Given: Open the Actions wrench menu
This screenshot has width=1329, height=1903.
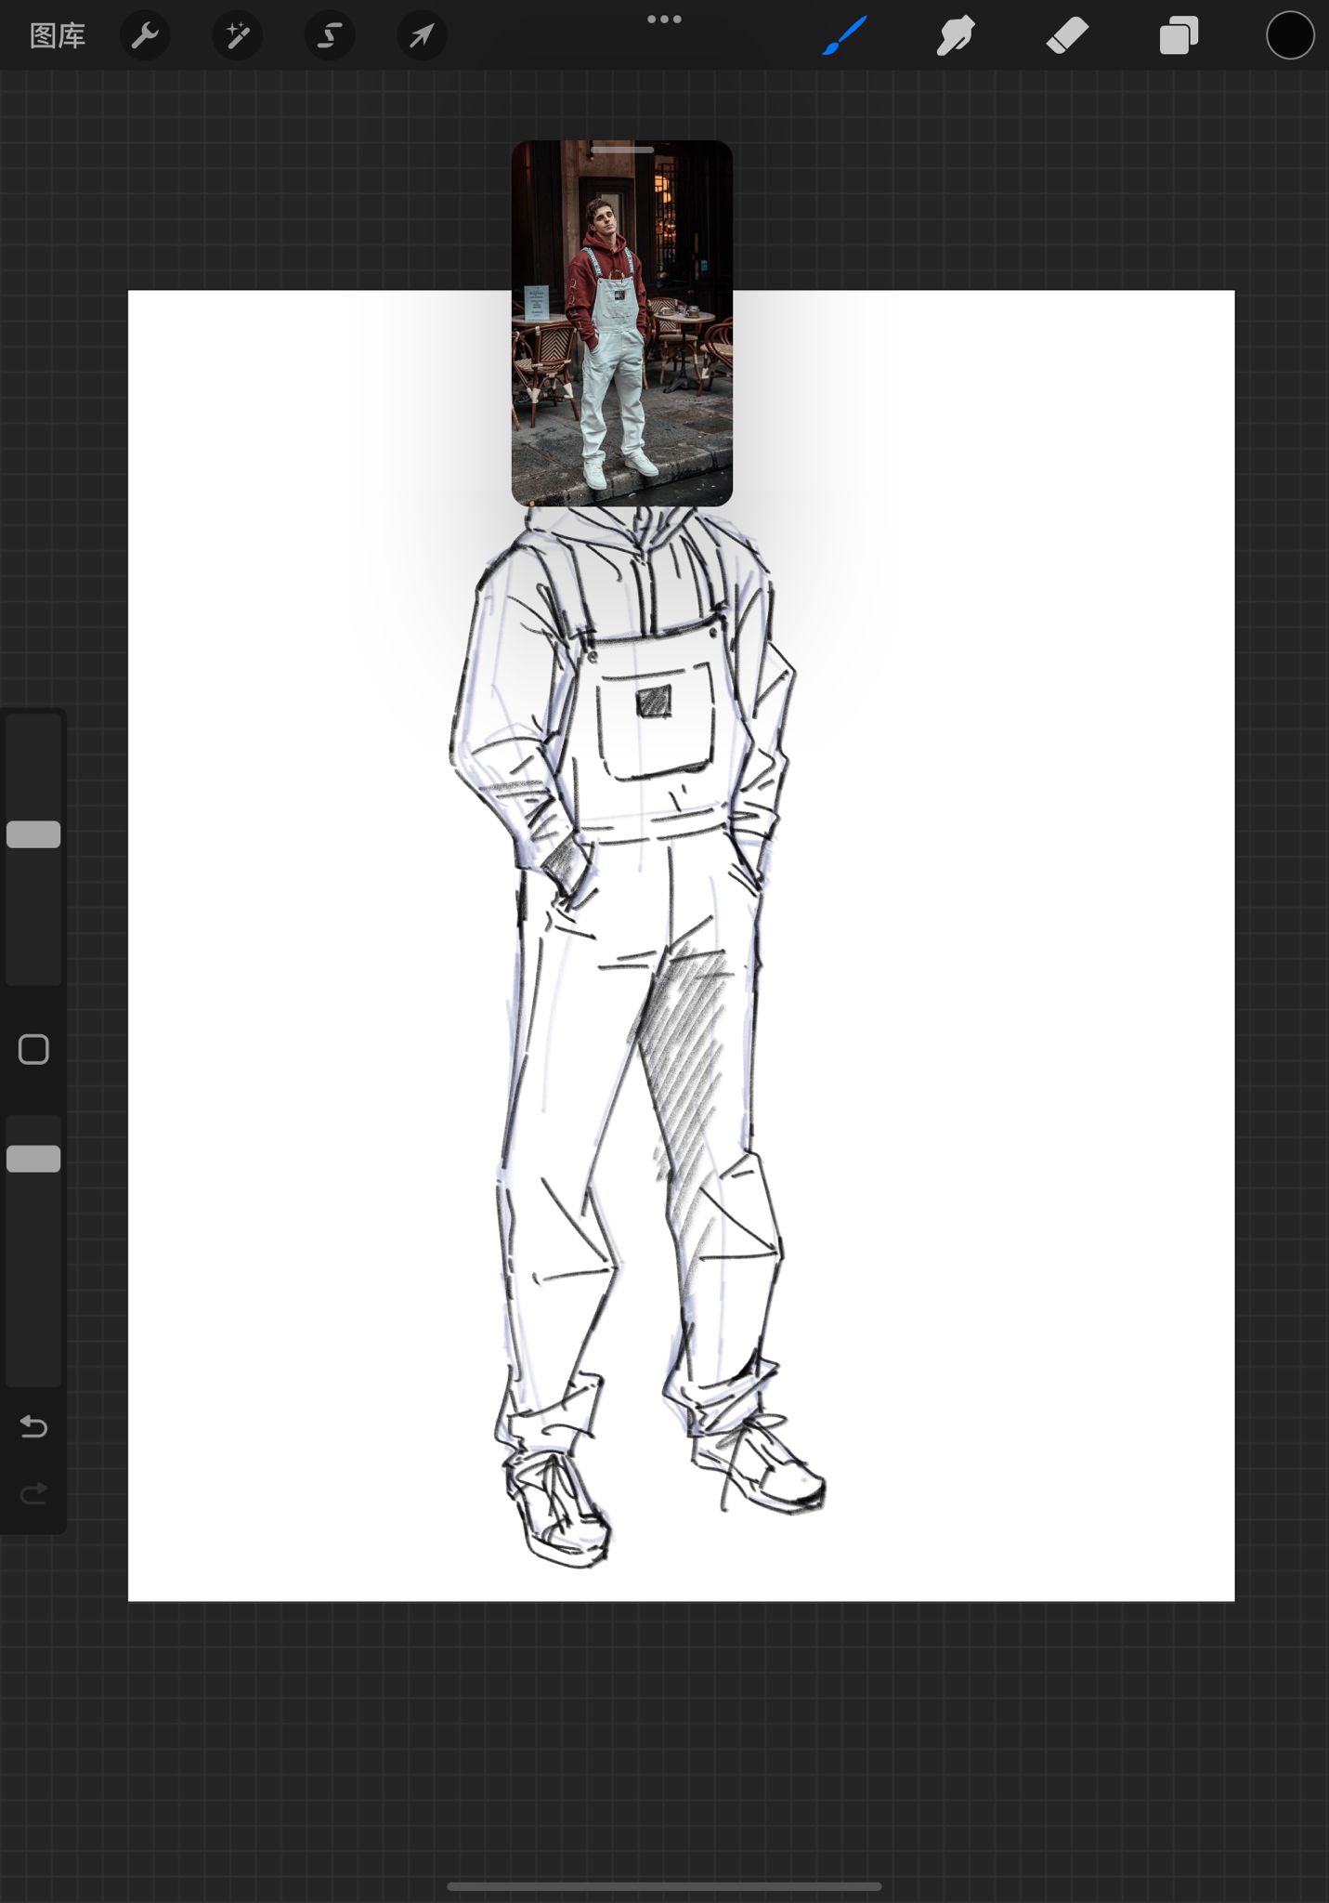Looking at the screenshot, I should 145,36.
